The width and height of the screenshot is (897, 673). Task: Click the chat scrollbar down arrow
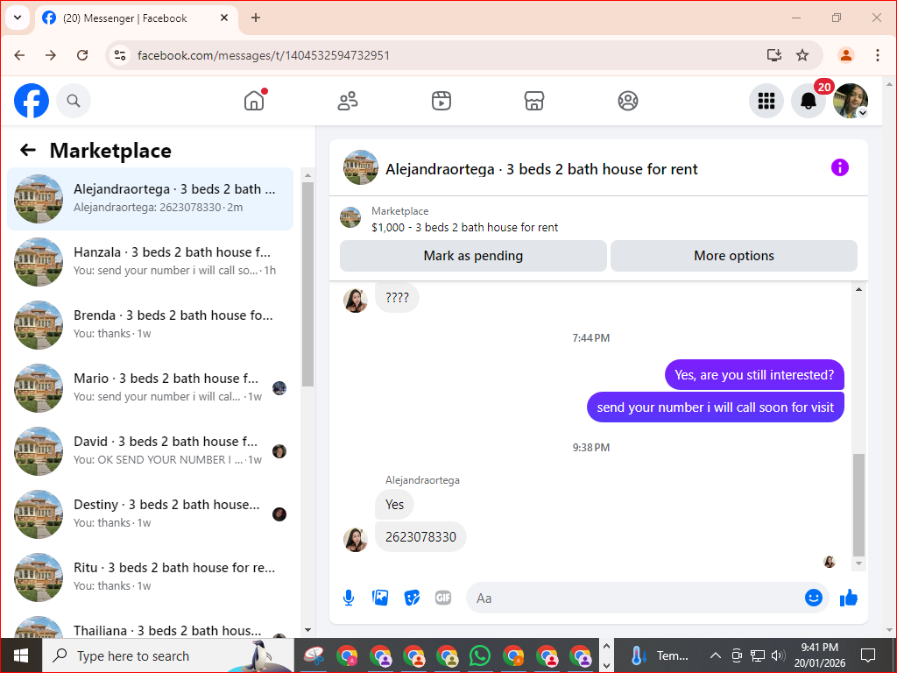(x=858, y=563)
